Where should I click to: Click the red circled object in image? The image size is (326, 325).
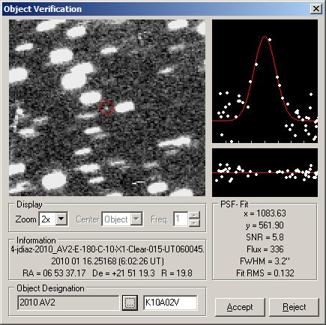(x=106, y=108)
